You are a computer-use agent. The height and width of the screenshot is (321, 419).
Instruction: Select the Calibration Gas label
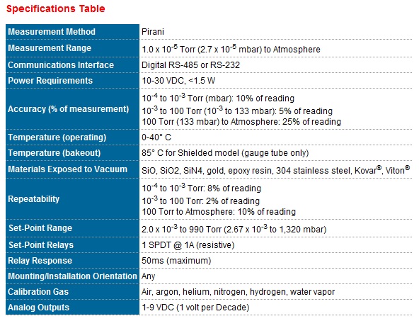pos(38,291)
